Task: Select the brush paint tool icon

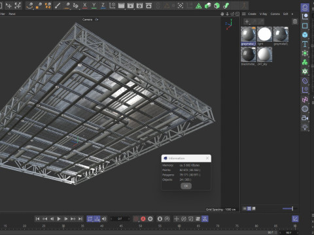Action: click(x=58, y=6)
